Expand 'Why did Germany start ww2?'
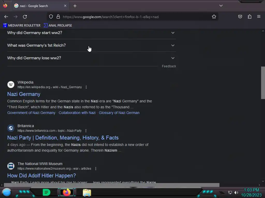Image resolution: width=265 pixels, height=198 pixels. (x=91, y=33)
